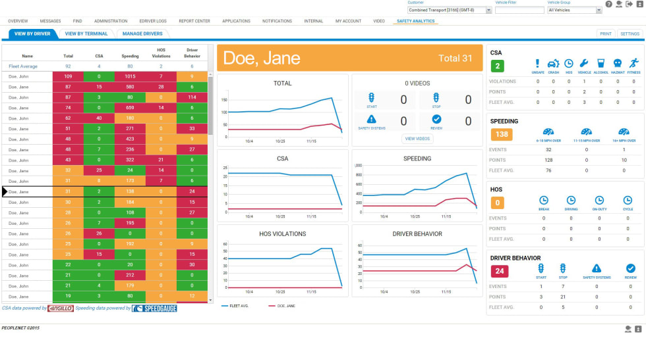Click the View Videos button
This screenshot has width=646, height=363.
(417, 139)
